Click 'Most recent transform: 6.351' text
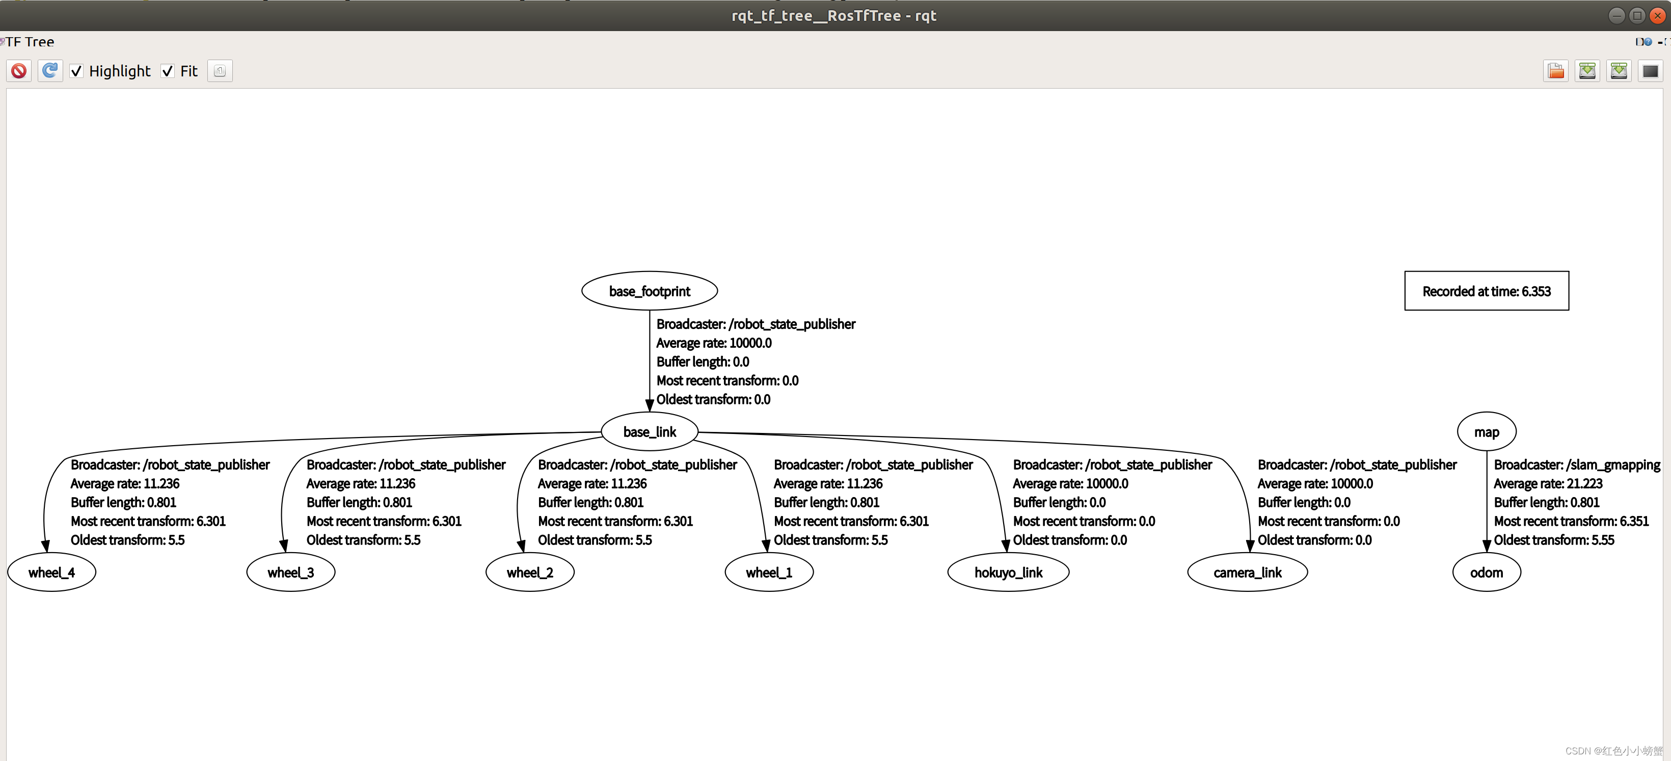Screen dimensions: 1671x761 (x=1571, y=521)
